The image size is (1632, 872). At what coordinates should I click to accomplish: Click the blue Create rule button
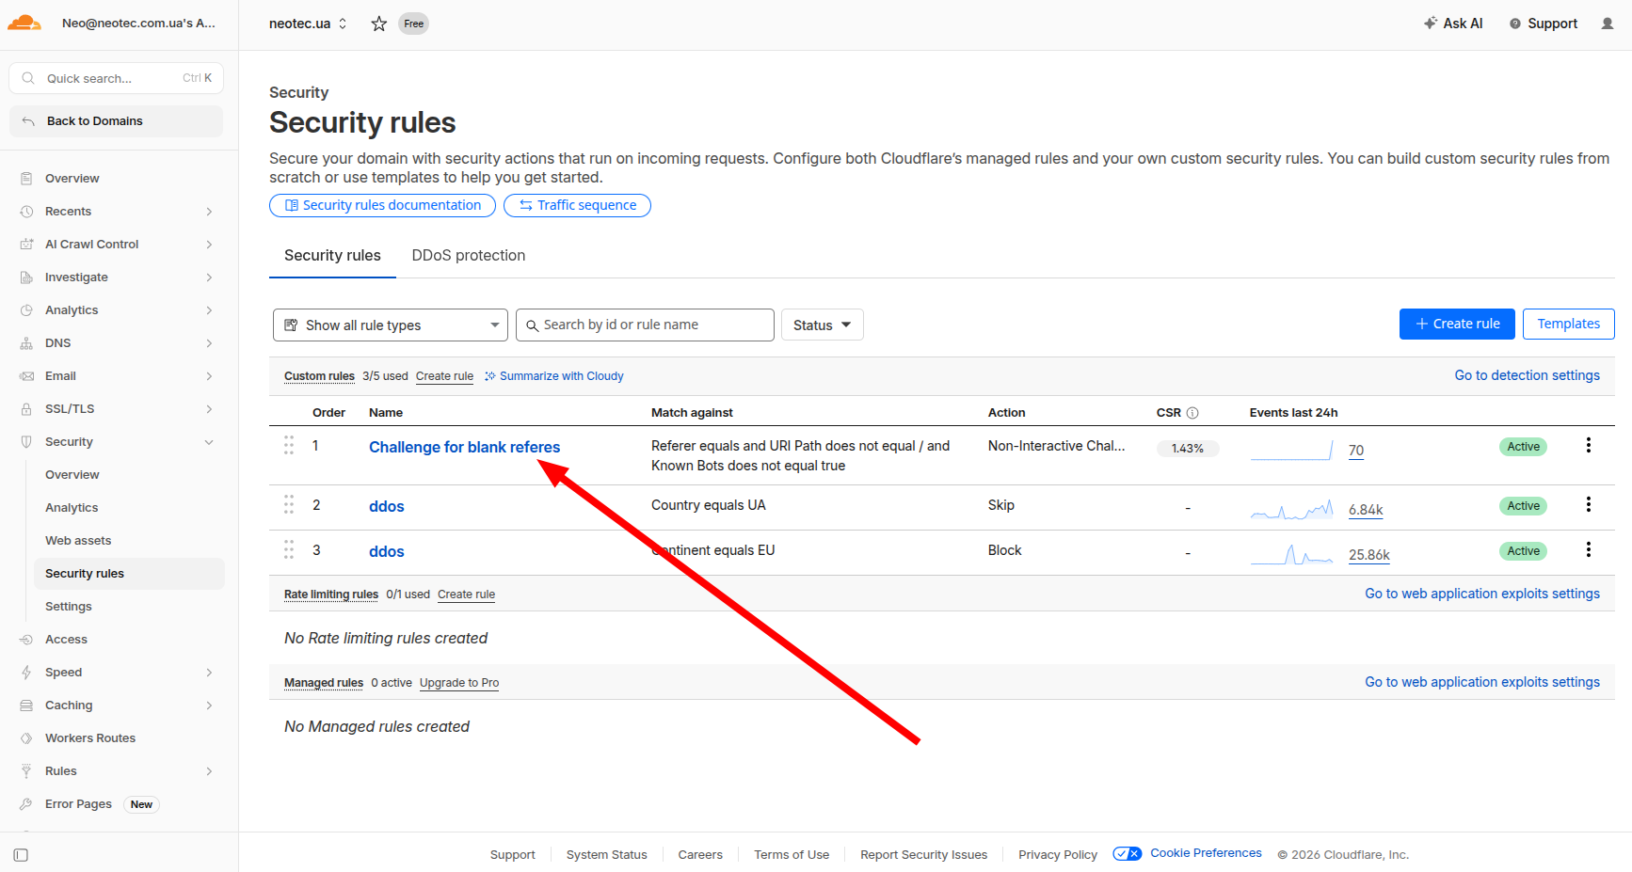pos(1457,324)
